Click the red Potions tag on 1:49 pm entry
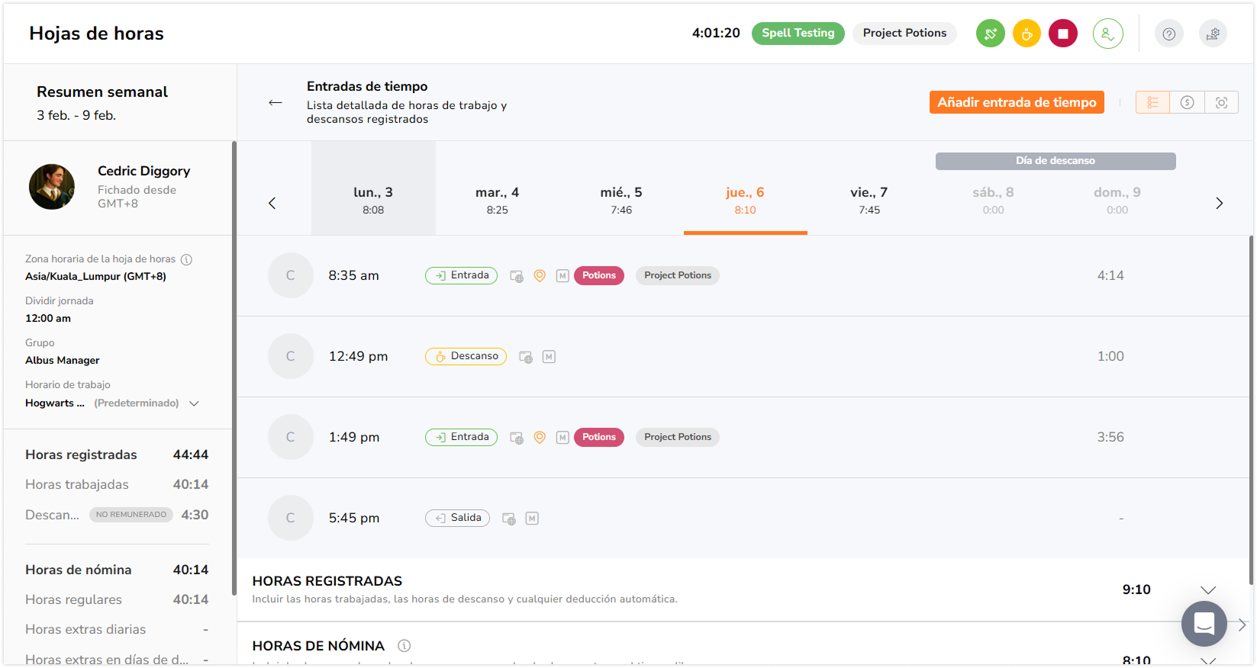This screenshot has width=1257, height=668. (x=599, y=437)
